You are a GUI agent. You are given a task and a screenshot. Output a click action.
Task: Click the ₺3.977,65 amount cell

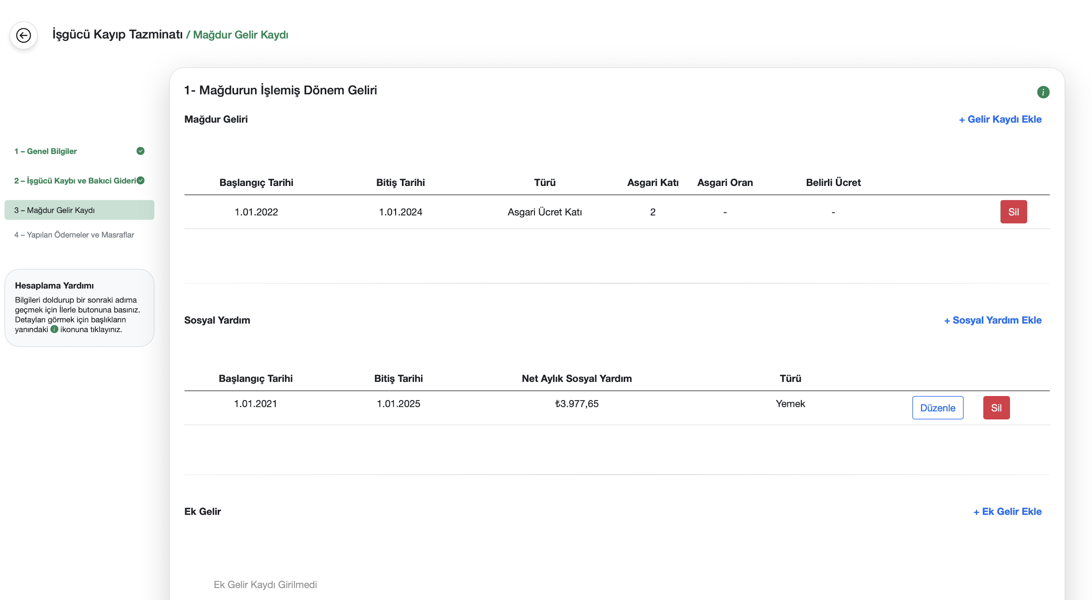pyautogui.click(x=577, y=404)
